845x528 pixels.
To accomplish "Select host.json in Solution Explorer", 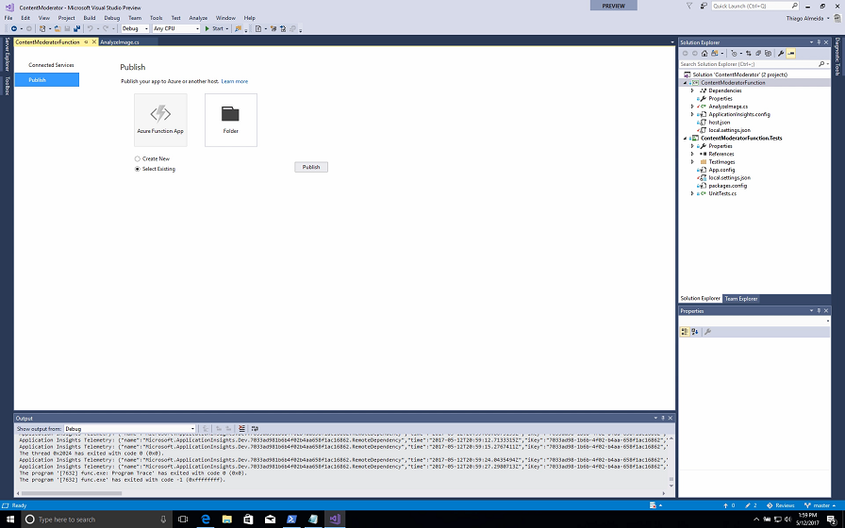I will pyautogui.click(x=719, y=123).
